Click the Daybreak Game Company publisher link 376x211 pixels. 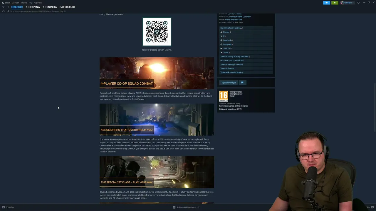click(x=240, y=17)
